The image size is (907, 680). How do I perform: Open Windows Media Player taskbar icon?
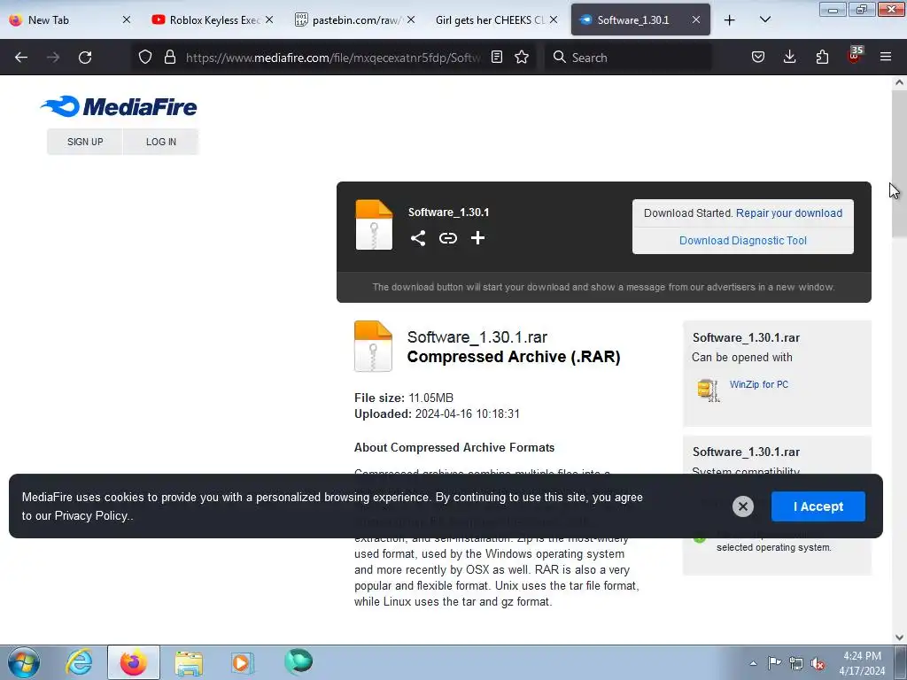click(x=242, y=662)
